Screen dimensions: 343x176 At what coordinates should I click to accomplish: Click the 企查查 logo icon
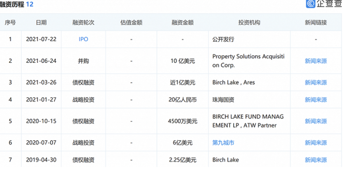pos(310,4)
